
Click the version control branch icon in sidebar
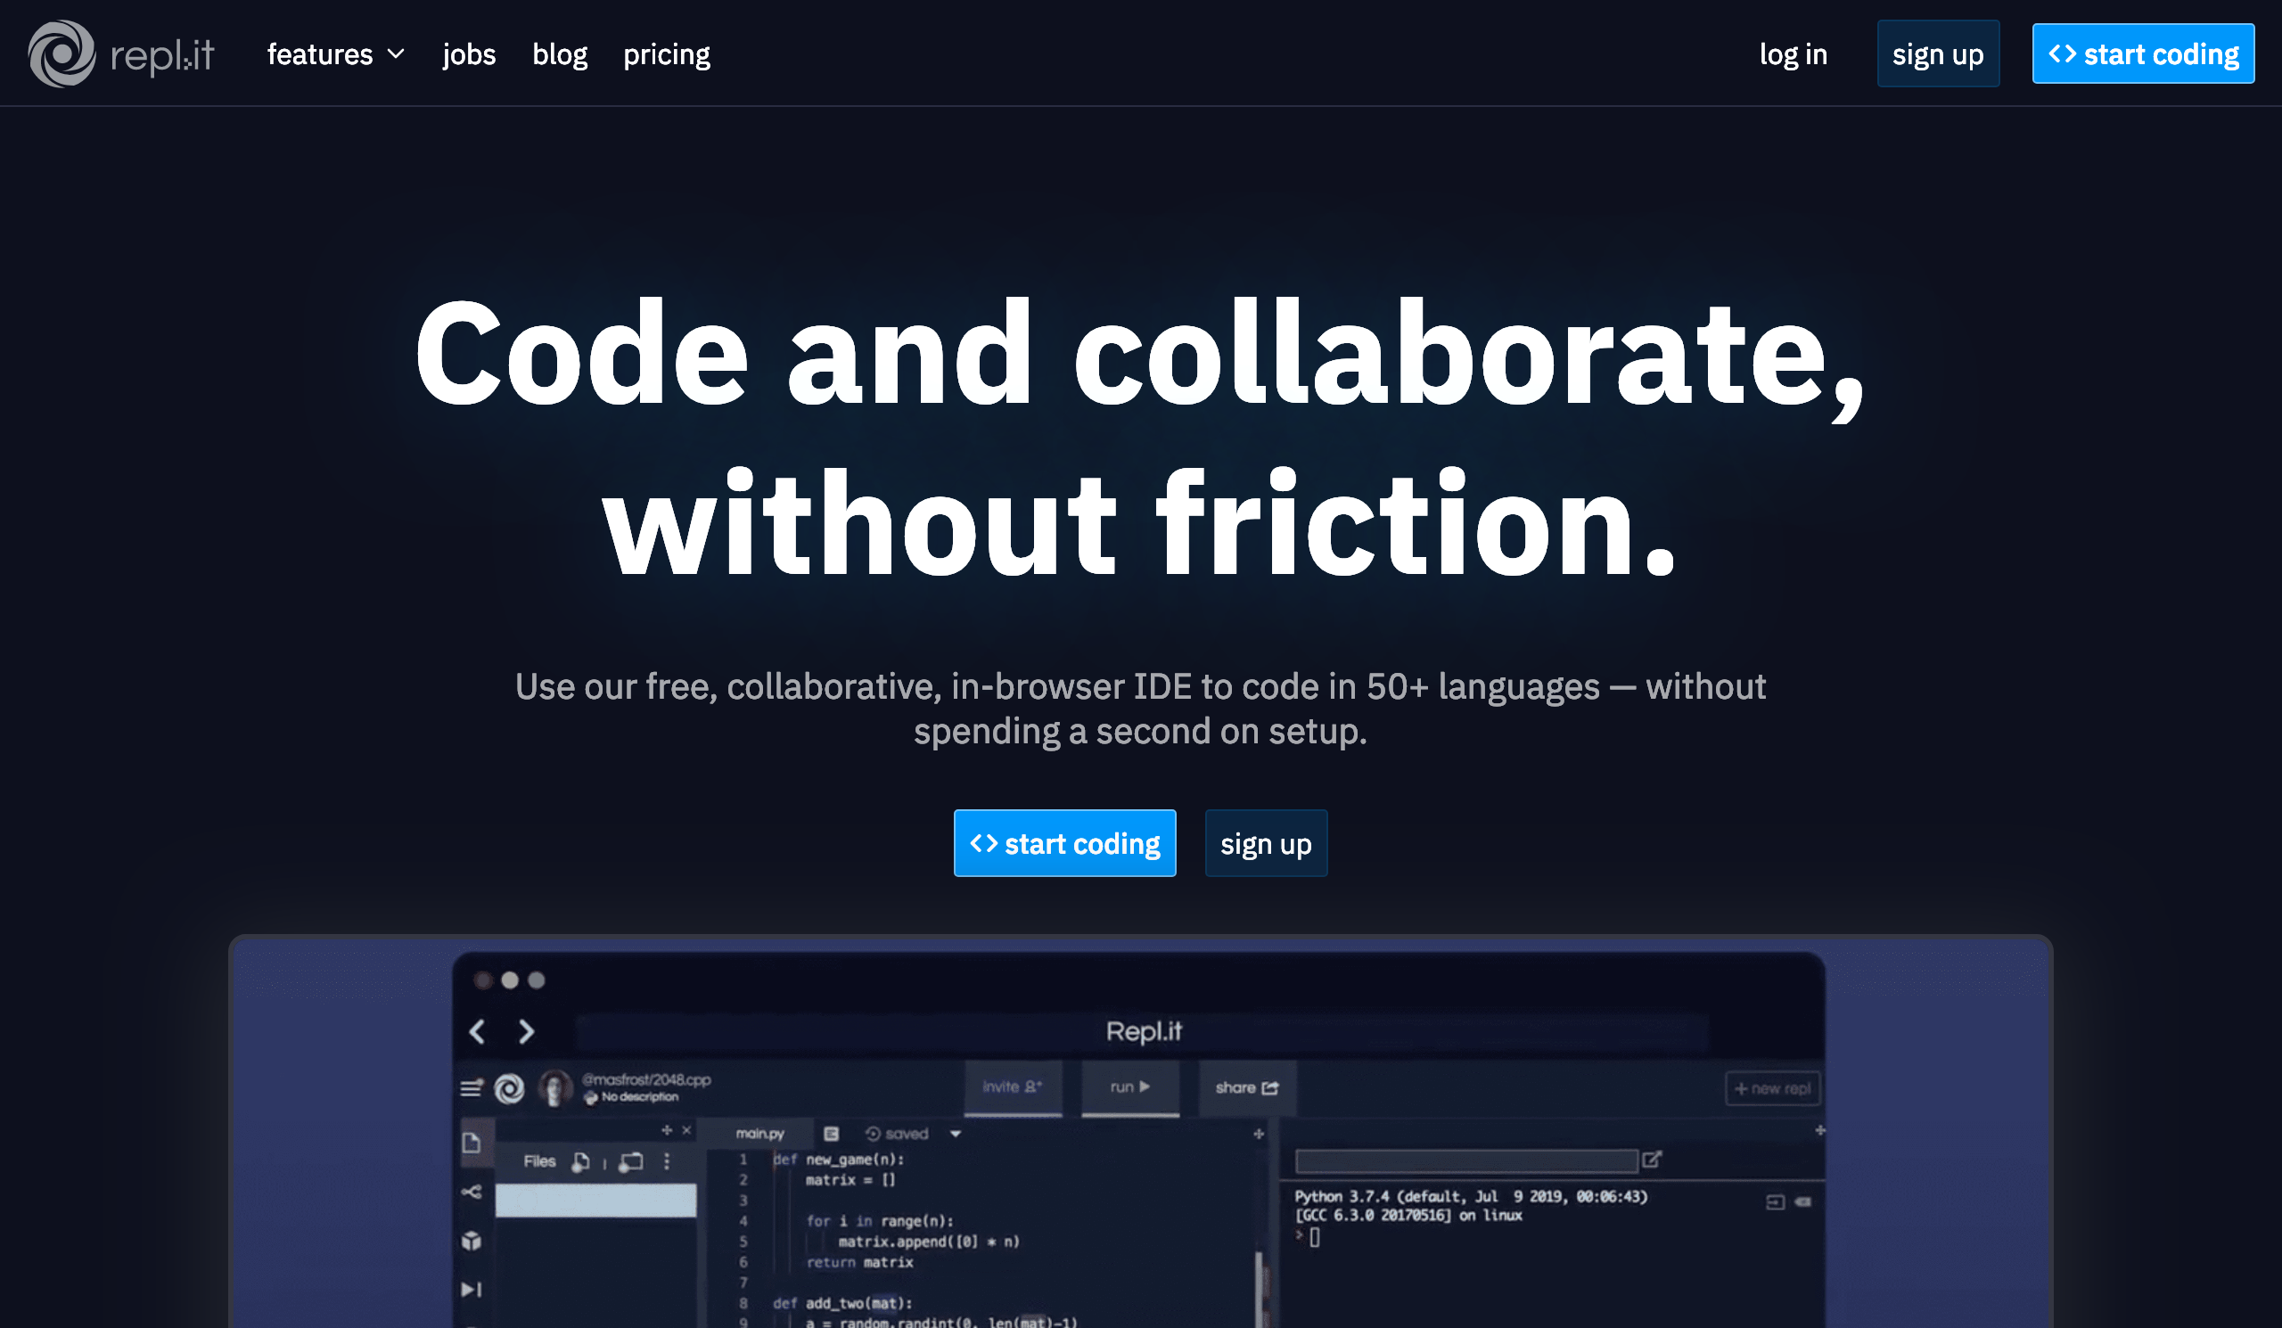[471, 1192]
